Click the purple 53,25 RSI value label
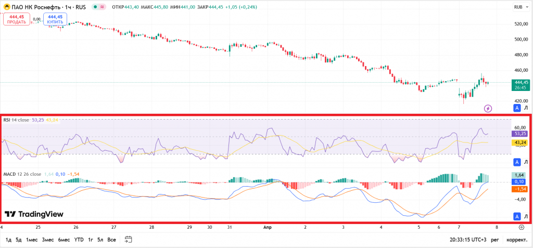 click(x=521, y=134)
